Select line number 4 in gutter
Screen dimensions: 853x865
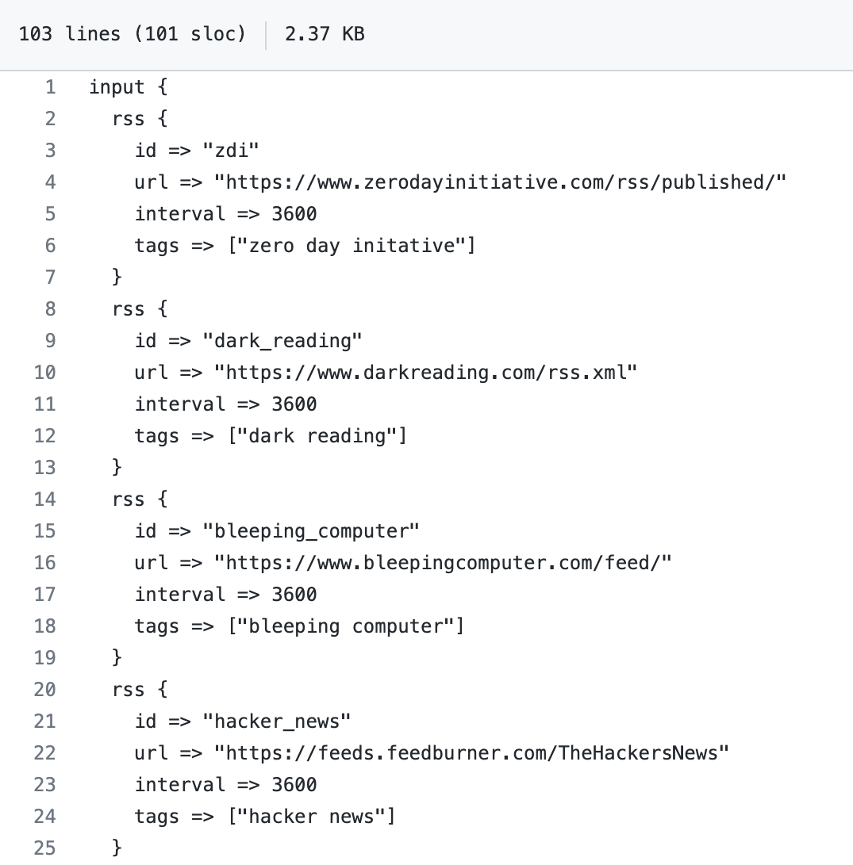tap(50, 182)
